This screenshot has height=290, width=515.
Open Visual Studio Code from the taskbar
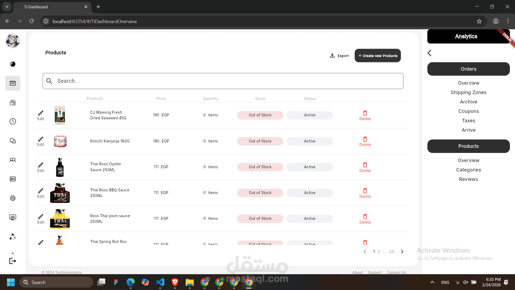point(160,282)
